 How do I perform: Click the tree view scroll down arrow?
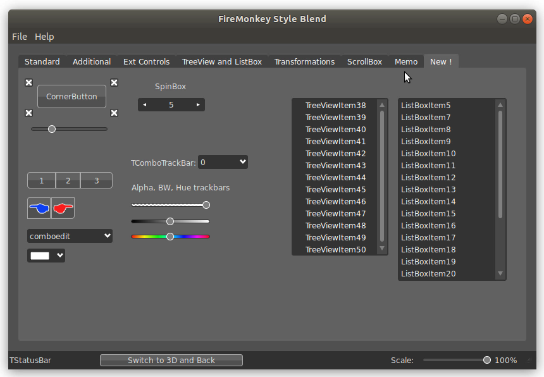point(382,249)
